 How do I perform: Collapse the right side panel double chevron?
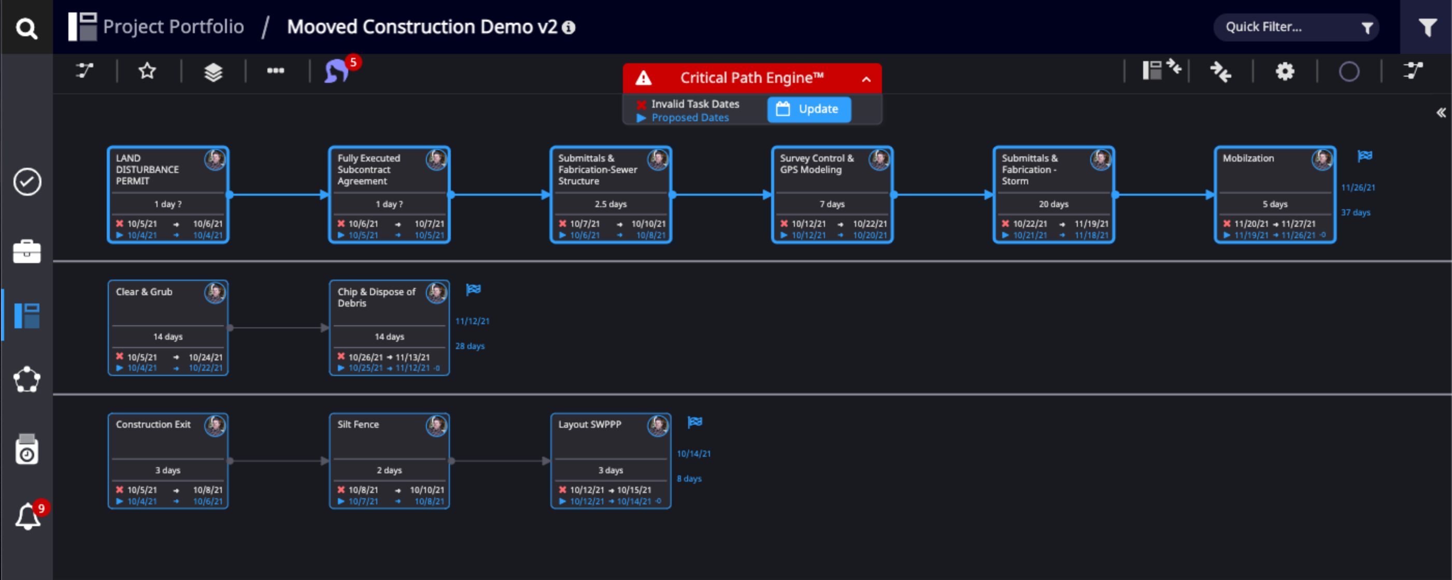(1441, 112)
